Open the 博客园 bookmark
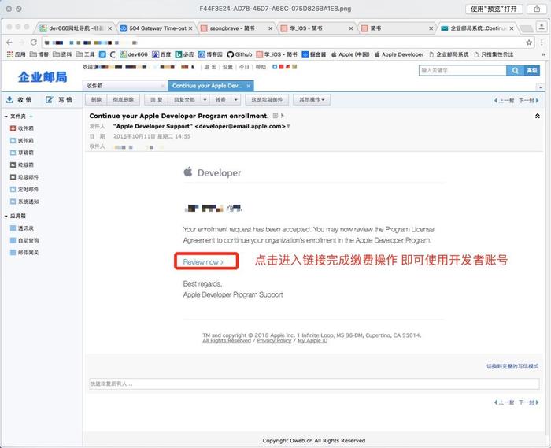This screenshot has height=448, width=551. click(x=210, y=54)
